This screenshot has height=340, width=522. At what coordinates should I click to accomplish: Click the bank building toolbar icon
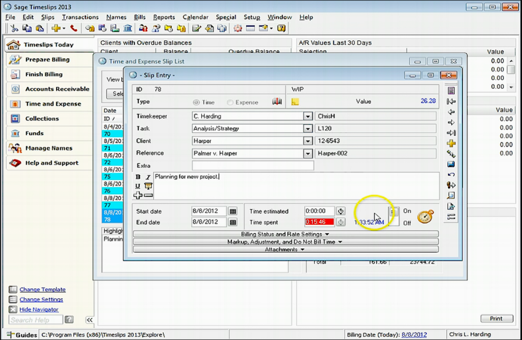127,29
